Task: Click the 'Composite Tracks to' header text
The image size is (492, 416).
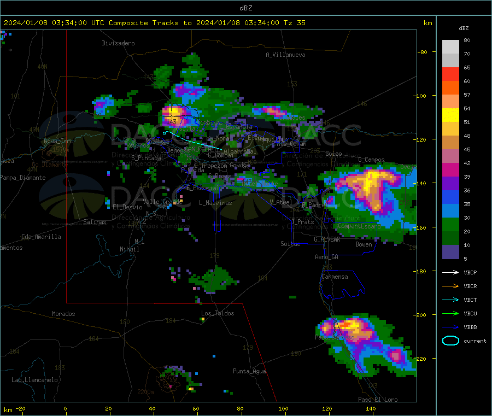Action: click(x=150, y=23)
